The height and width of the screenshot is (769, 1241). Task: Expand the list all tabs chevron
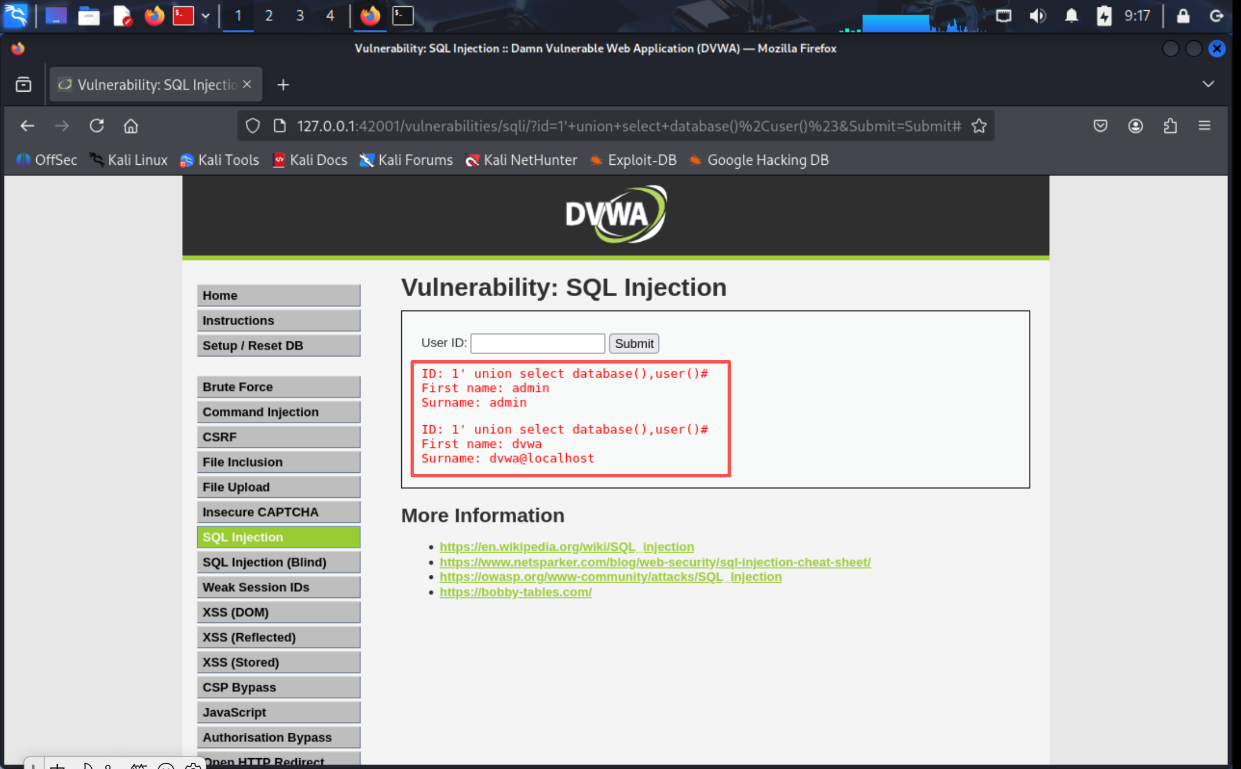pos(1208,84)
